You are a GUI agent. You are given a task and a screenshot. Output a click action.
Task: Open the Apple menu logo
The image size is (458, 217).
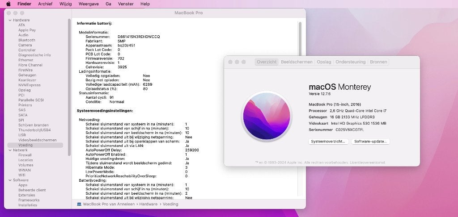[8, 4]
